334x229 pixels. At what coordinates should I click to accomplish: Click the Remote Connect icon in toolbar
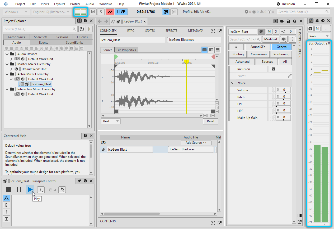tap(166, 12)
